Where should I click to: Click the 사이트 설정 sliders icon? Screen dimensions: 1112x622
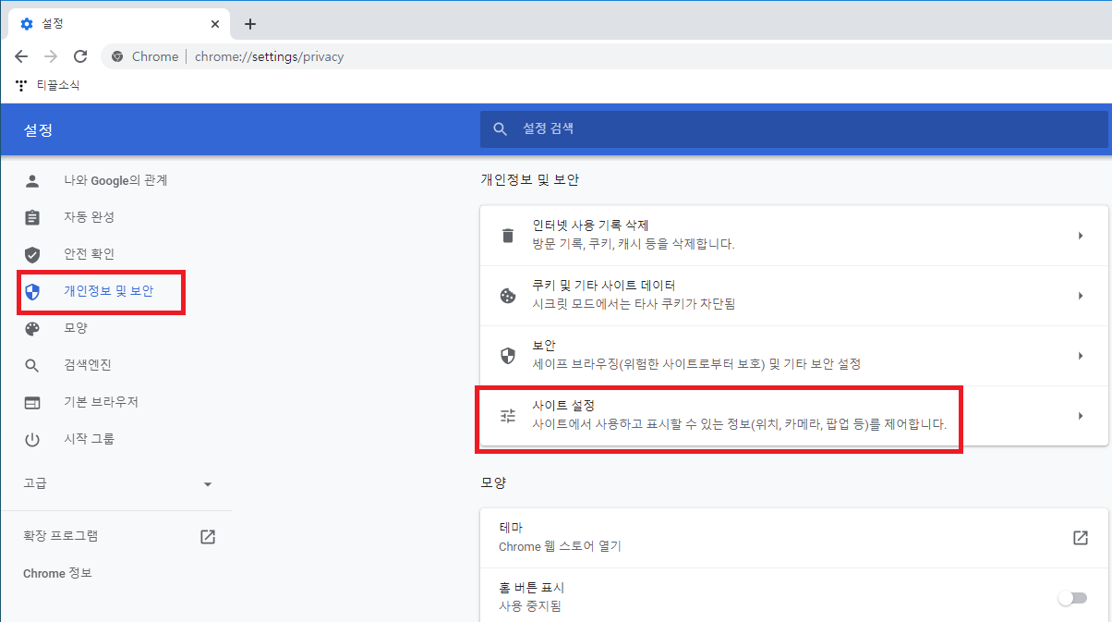(x=507, y=415)
